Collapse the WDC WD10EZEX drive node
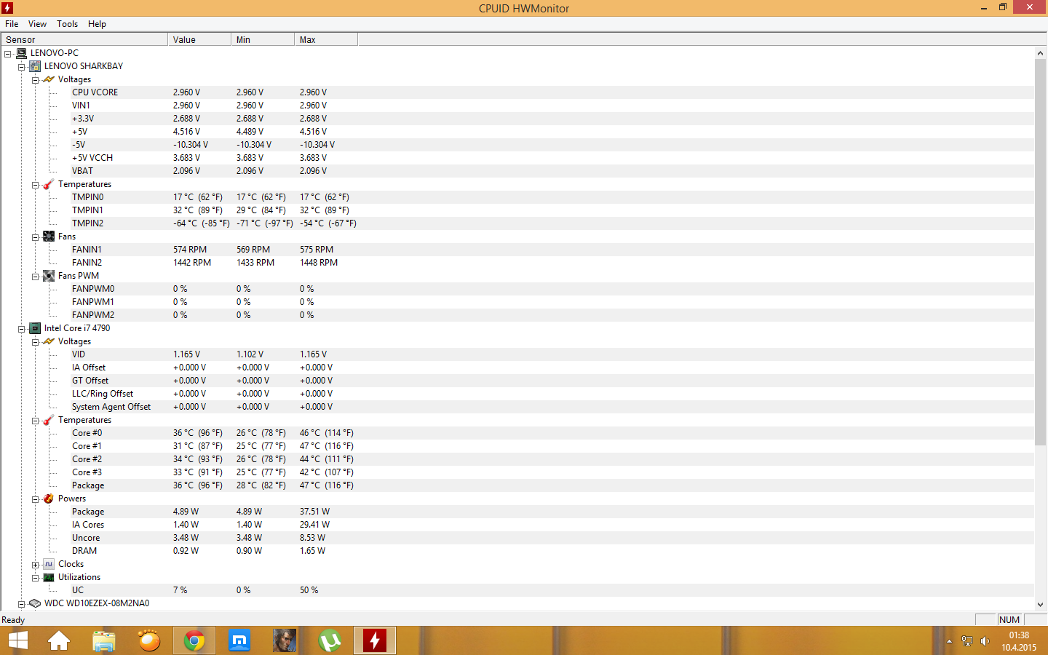Image resolution: width=1048 pixels, height=655 pixels. point(21,604)
